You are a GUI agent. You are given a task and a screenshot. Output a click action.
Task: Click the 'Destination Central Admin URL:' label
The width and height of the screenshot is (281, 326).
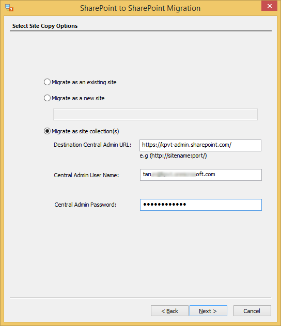pos(92,145)
